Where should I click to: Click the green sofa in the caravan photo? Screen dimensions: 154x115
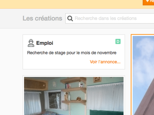click(105, 112)
